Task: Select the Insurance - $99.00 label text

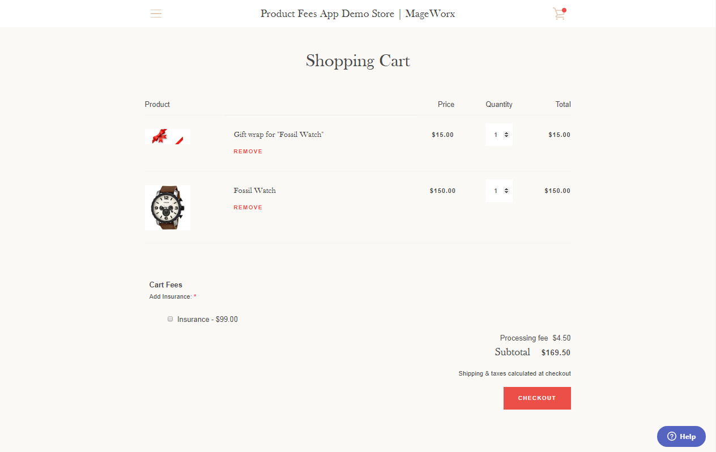Action: pos(207,320)
